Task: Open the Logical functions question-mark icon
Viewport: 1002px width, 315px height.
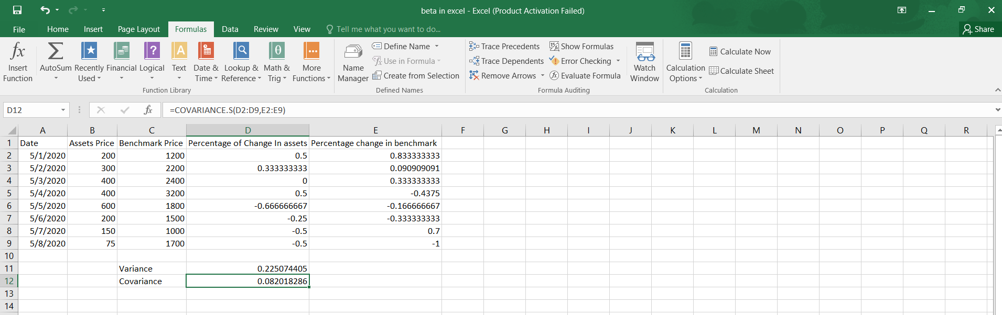Action: (x=152, y=51)
